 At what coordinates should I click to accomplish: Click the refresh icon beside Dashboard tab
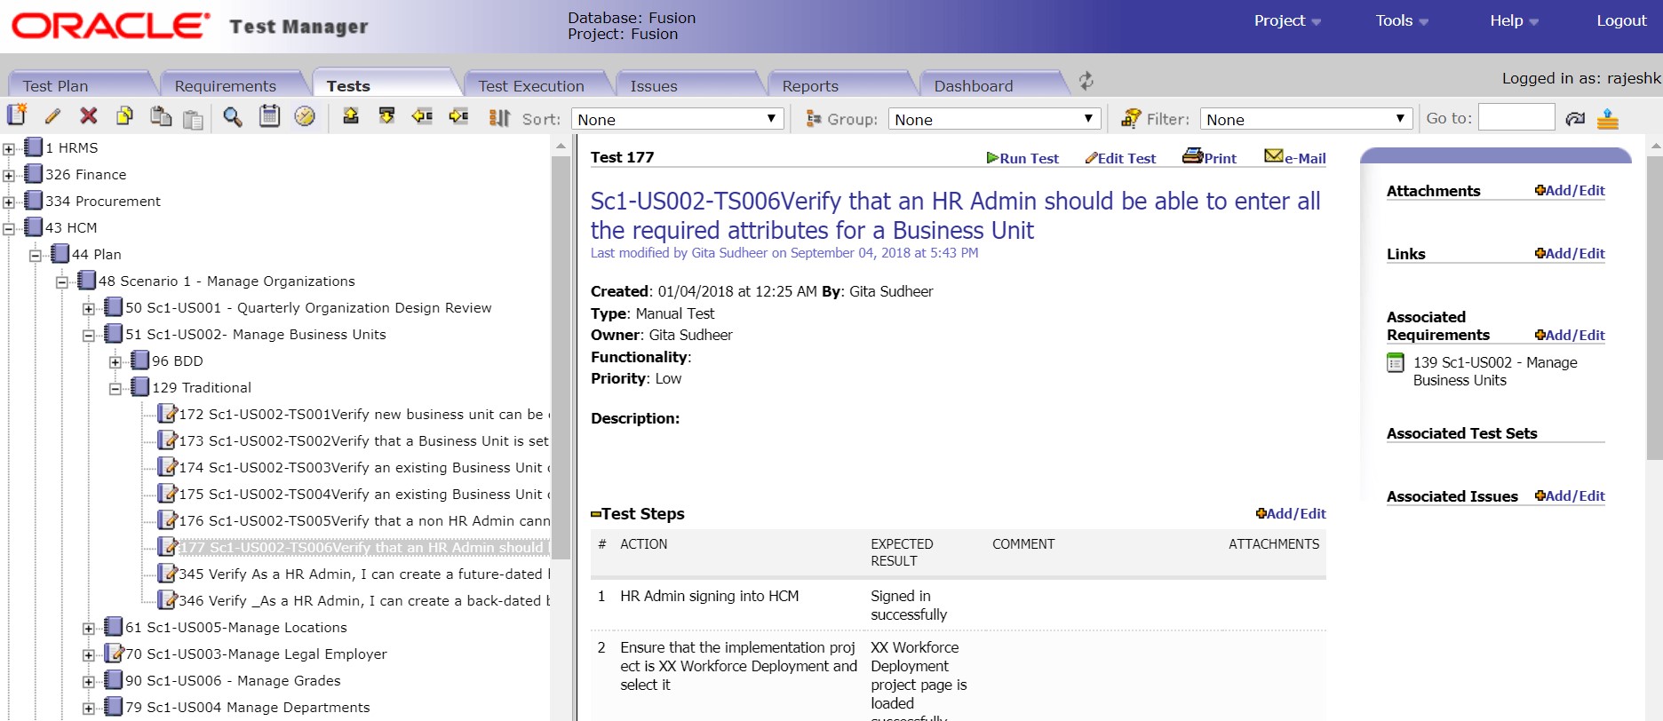pos(1086,82)
